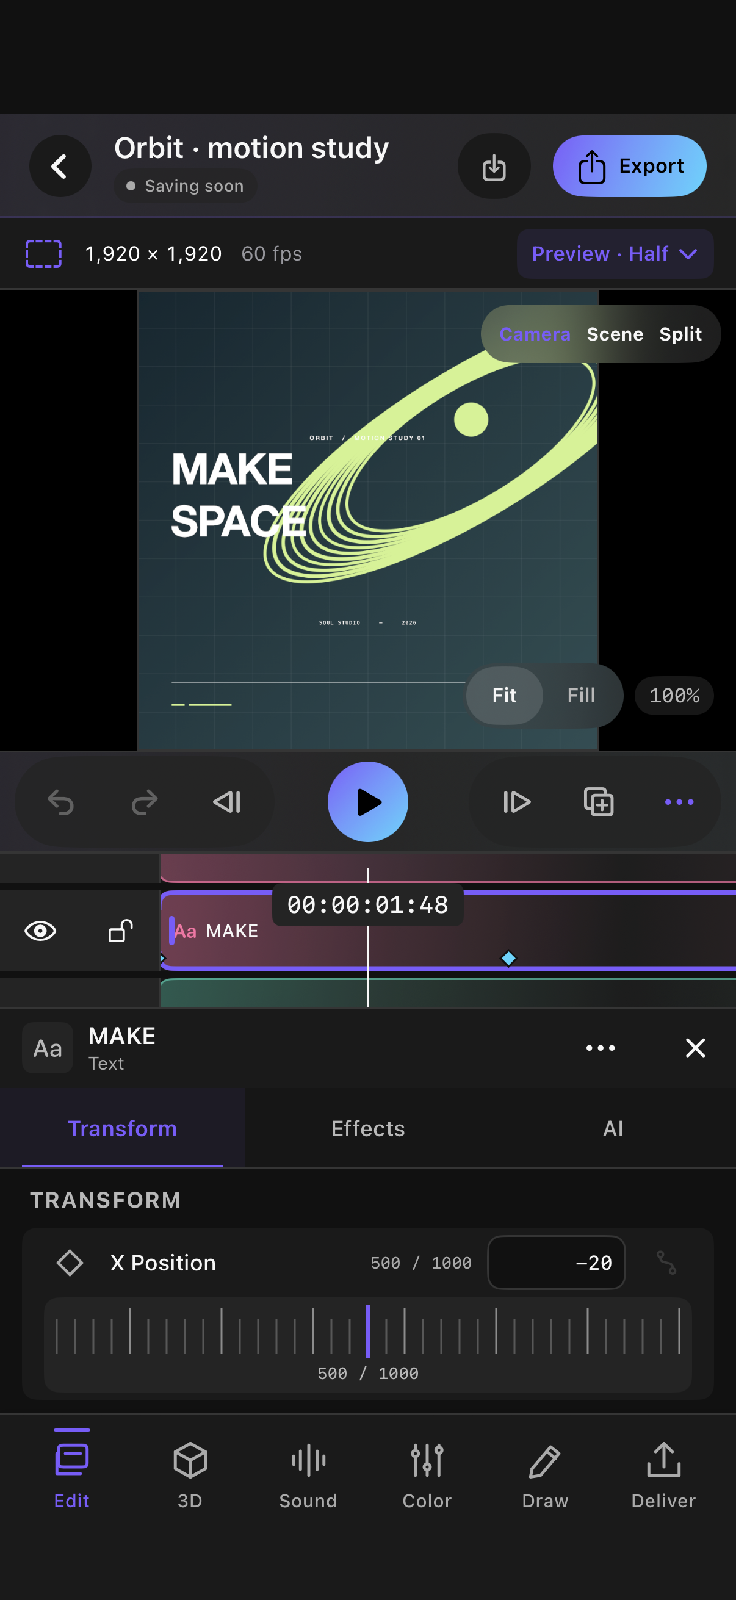
Task: Step back one frame
Action: [226, 802]
